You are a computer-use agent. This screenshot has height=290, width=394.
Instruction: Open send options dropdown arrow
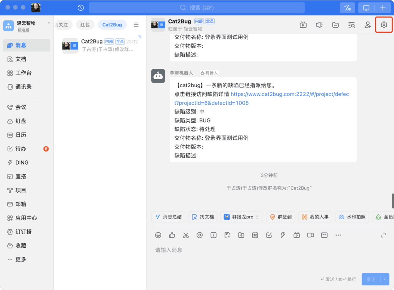pyautogui.click(x=385, y=279)
